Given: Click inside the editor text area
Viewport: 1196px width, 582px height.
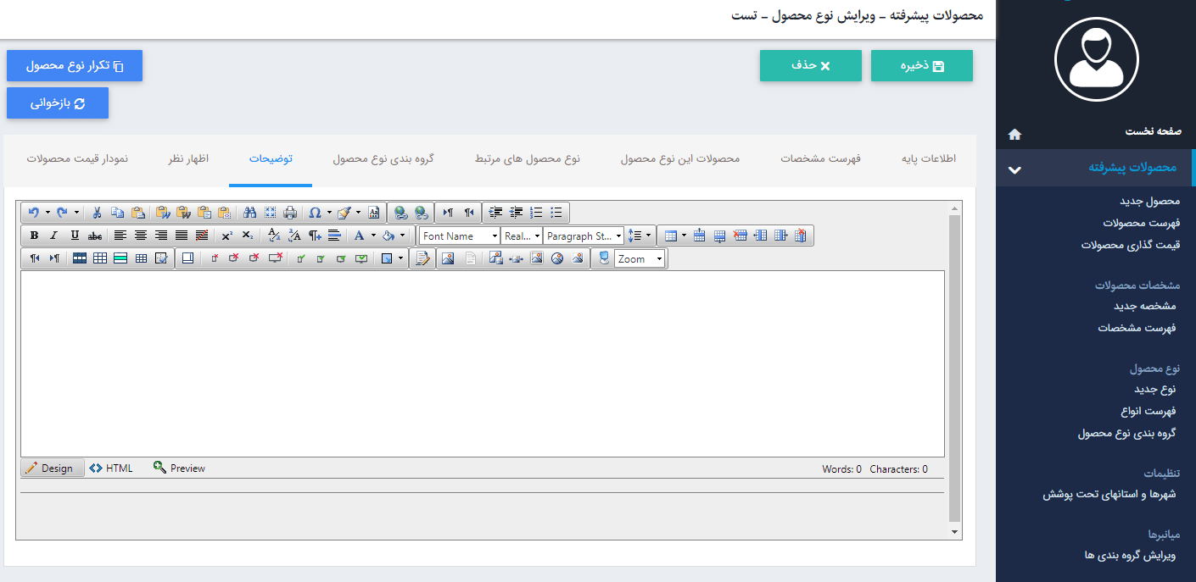Looking at the screenshot, I should [482, 363].
